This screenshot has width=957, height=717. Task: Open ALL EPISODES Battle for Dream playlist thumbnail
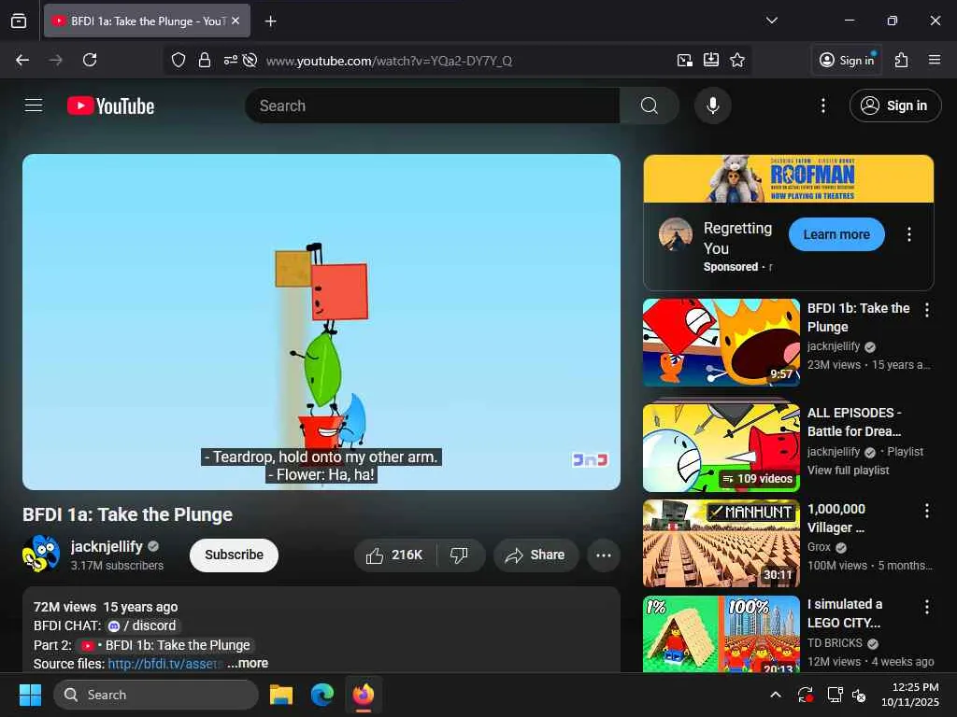click(x=721, y=448)
